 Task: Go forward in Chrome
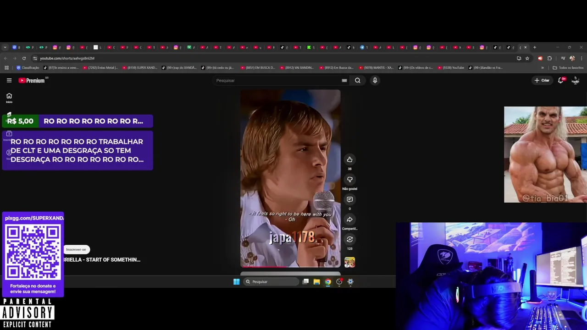pyautogui.click(x=15, y=58)
